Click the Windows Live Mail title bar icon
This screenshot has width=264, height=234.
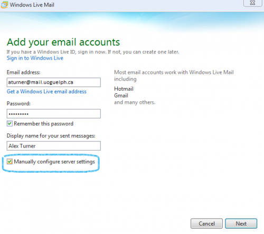pyautogui.click(x=4, y=5)
